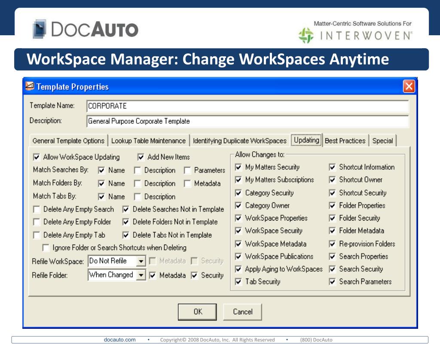Check Delete Any Empty Folder
Screen dimensions: 440x352
[x=37, y=222]
